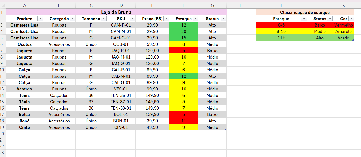
Task: Select SKU cell OCU-01
Action: (x=121, y=44)
